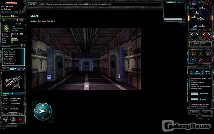The width and height of the screenshot is (214, 134).
Task: Open the book manual icon
Action: [x=193, y=4]
